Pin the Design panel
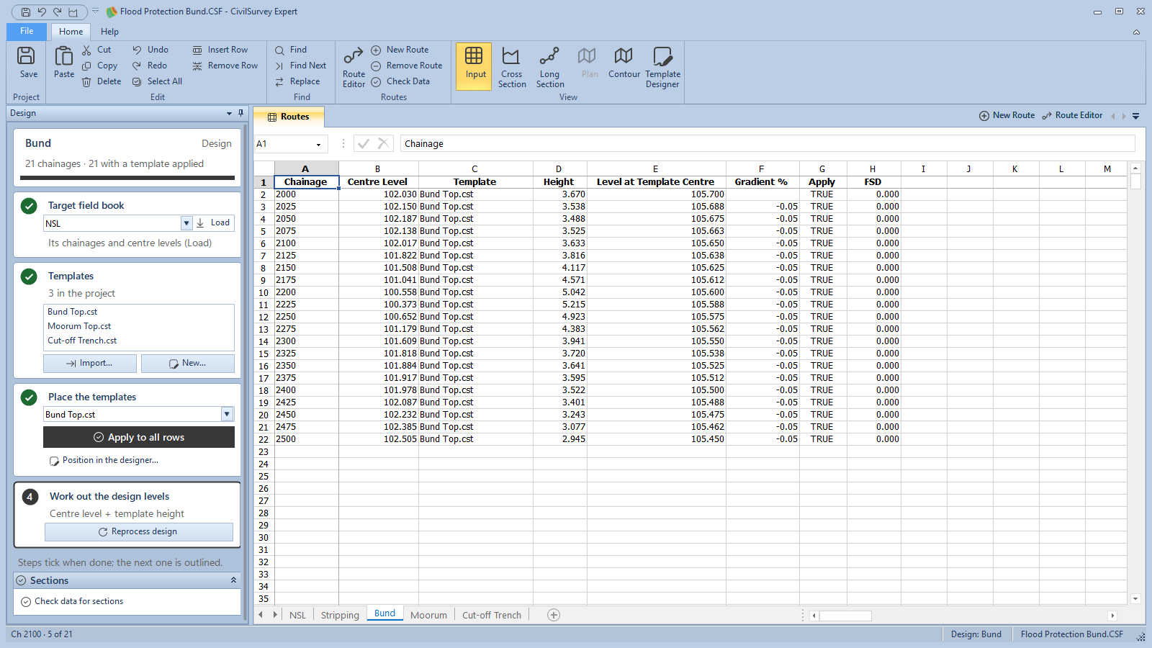Viewport: 1152px width, 648px height. click(240, 113)
